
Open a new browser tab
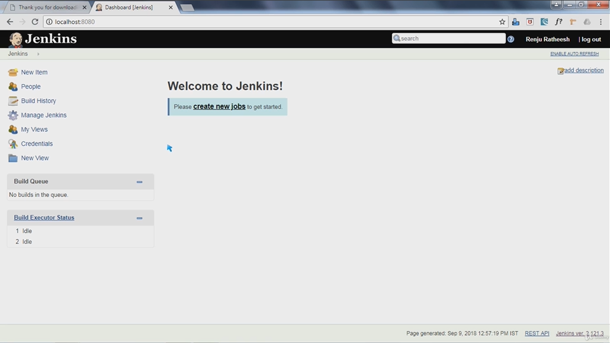tap(187, 8)
